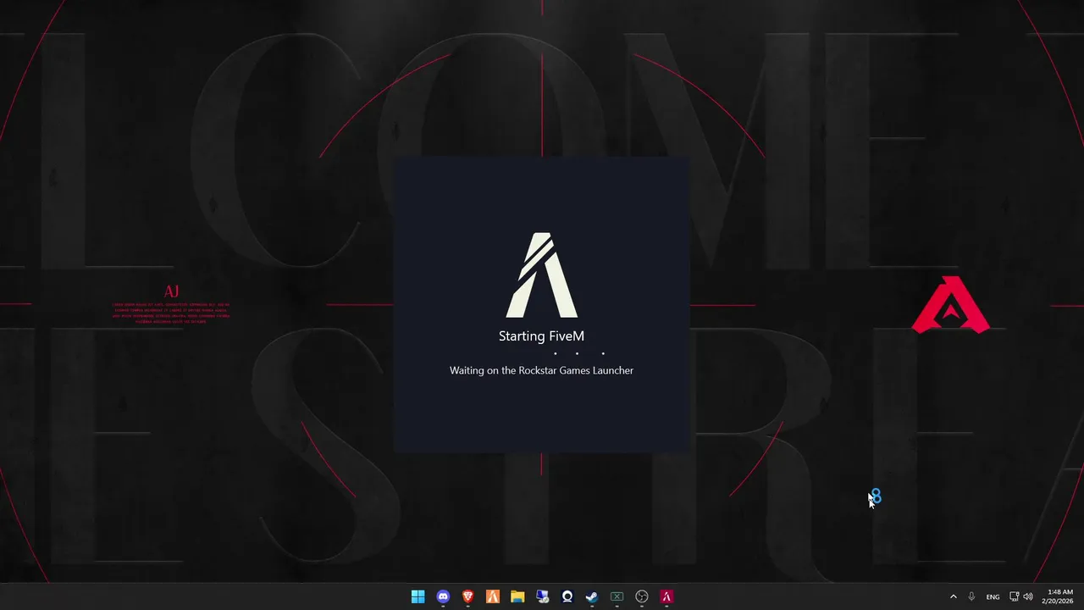This screenshot has height=610, width=1084.
Task: Open the ENG language switcher
Action: point(993,596)
